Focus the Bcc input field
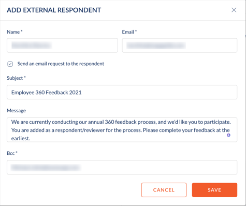The image size is (246, 206). pos(122,167)
